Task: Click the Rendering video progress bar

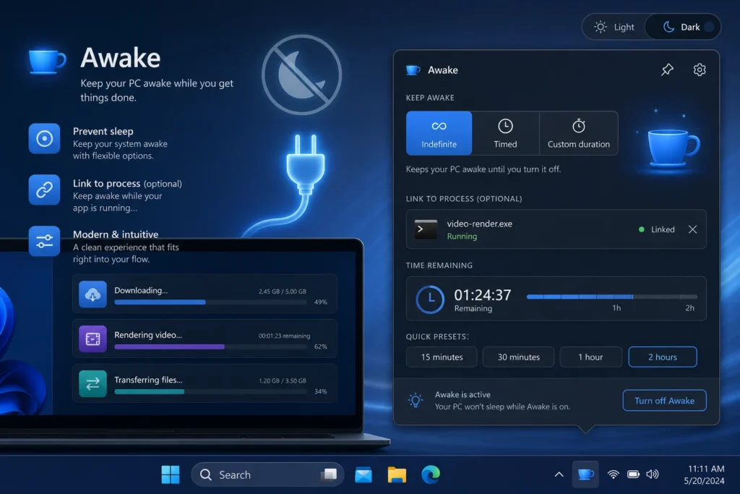Action: pos(210,346)
